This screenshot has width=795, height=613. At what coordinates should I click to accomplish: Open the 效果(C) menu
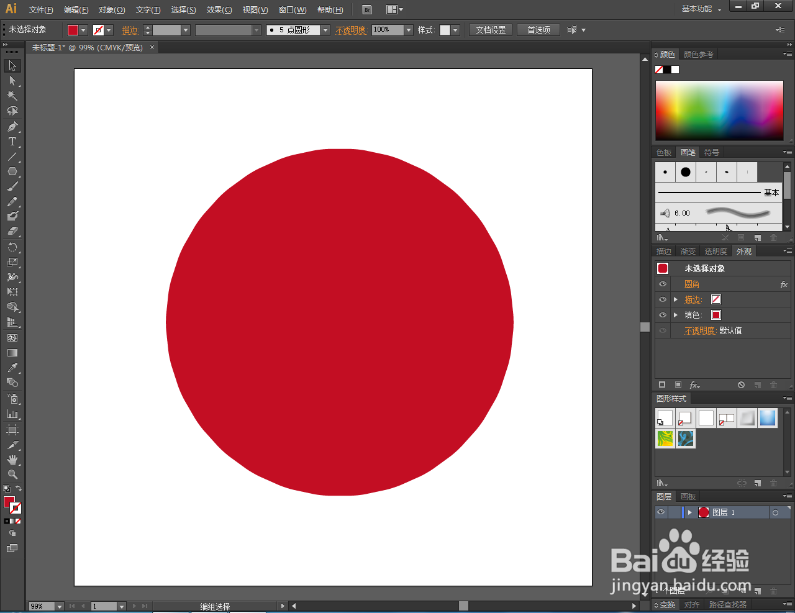tap(219, 10)
